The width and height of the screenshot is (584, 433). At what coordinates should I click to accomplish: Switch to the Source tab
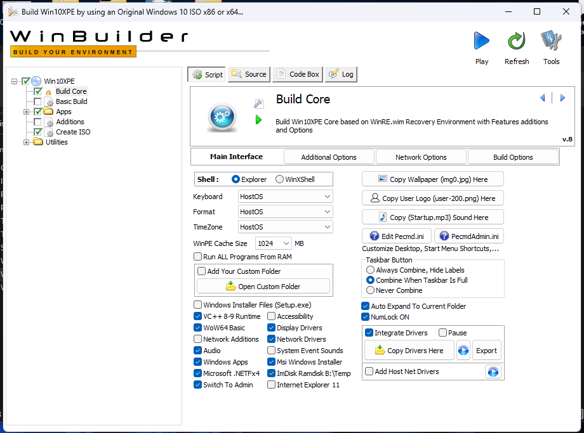(249, 74)
